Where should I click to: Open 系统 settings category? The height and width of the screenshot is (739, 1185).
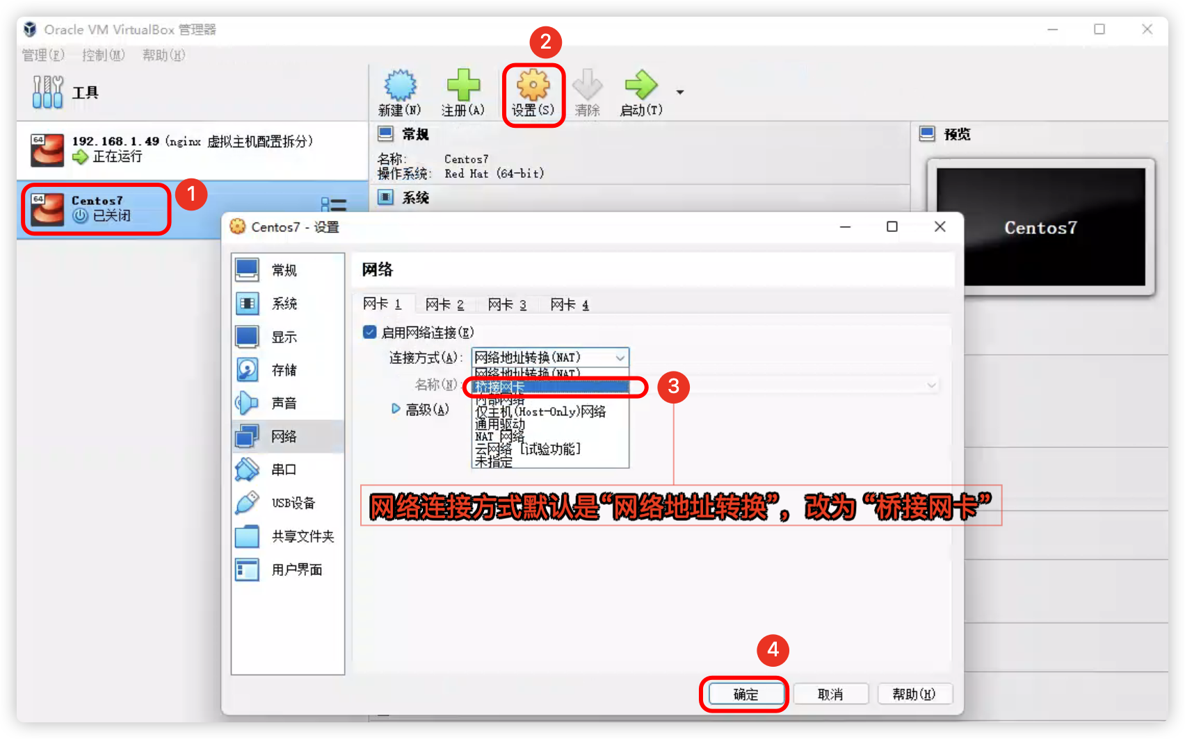click(288, 304)
